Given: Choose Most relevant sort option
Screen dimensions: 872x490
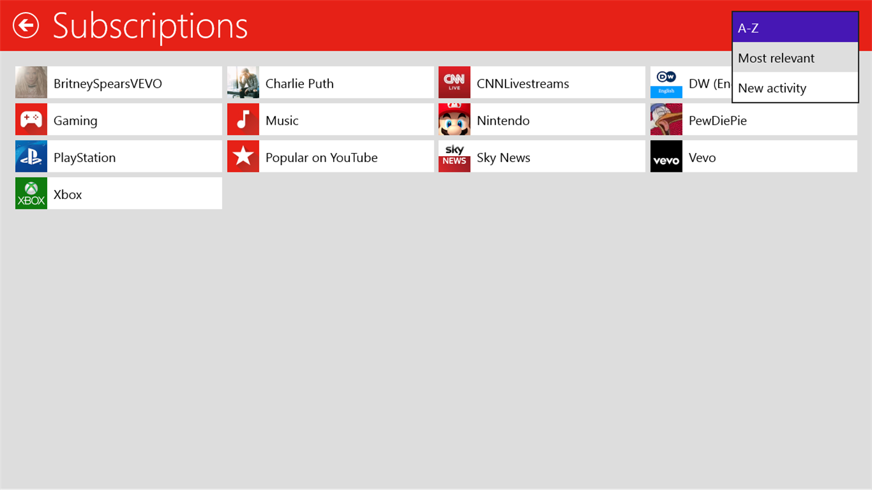Looking at the screenshot, I should 795,57.
